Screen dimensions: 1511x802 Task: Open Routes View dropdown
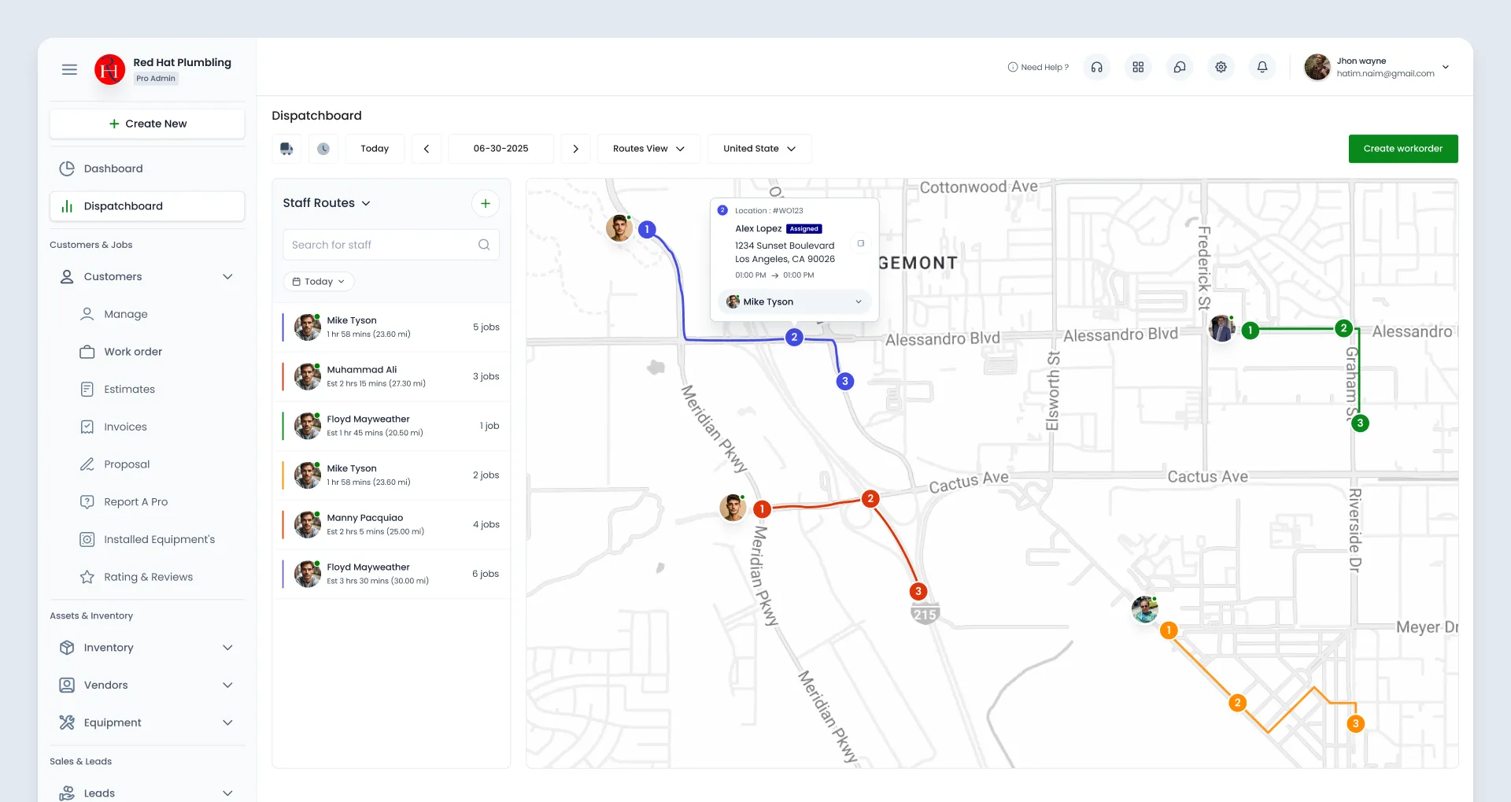click(648, 149)
